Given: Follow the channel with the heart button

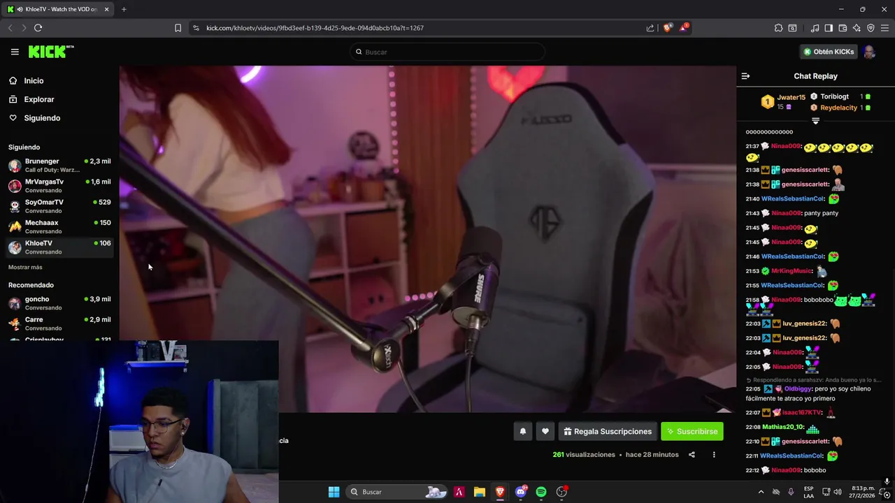Looking at the screenshot, I should [x=545, y=432].
